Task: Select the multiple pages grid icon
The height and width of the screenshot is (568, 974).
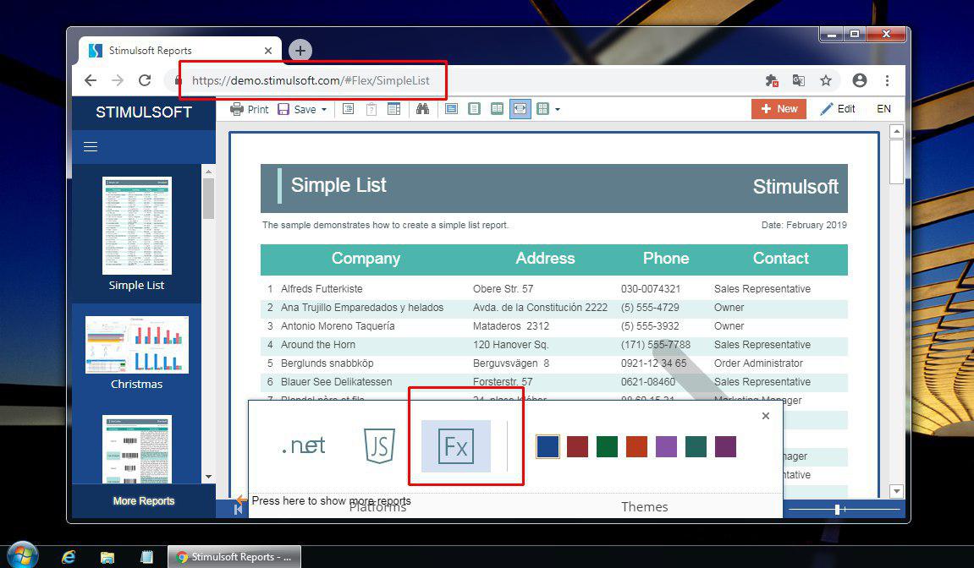Action: coord(543,109)
